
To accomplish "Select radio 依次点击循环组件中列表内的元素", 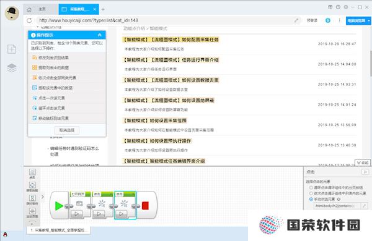I will click(311, 193).
